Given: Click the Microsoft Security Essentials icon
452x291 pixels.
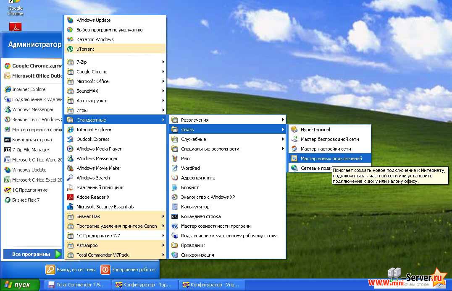Looking at the screenshot, I should click(70, 207).
